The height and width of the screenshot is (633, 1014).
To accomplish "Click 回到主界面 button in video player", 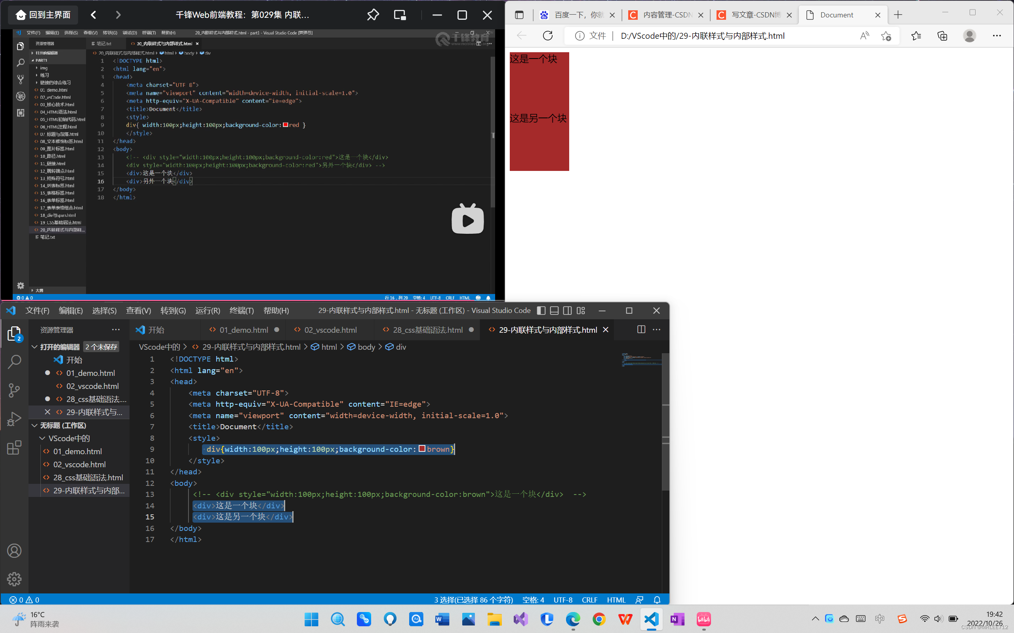I will 43,15.
